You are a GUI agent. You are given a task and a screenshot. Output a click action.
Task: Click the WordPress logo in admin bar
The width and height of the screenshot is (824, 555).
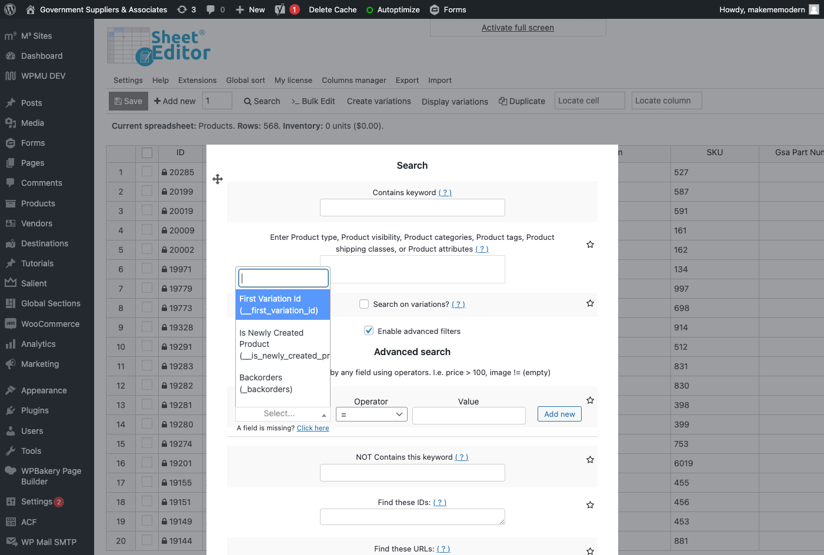[x=10, y=9]
